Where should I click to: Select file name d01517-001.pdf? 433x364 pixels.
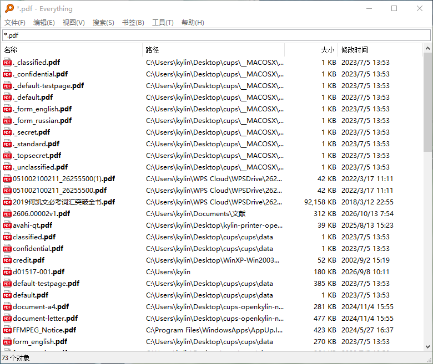pyautogui.click(x=39, y=272)
